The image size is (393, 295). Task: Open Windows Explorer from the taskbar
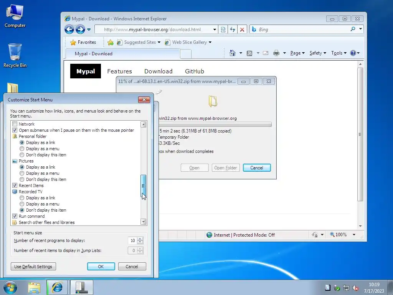click(x=34, y=287)
